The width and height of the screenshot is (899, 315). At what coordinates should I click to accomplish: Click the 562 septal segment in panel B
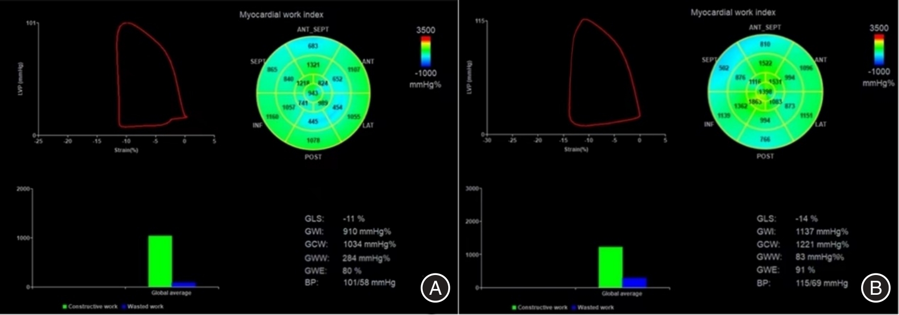723,68
